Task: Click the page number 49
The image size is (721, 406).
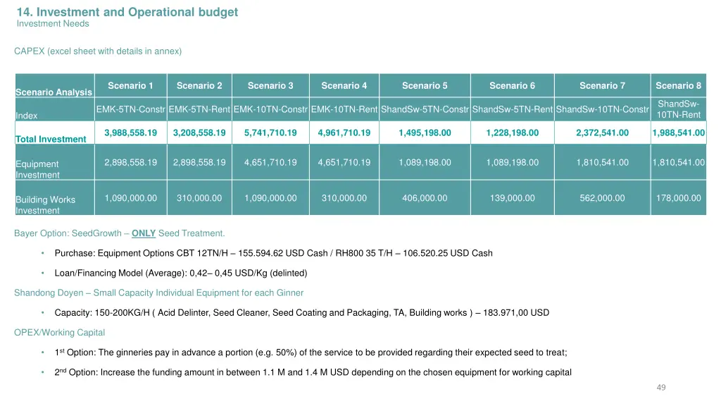Action: pyautogui.click(x=660, y=388)
